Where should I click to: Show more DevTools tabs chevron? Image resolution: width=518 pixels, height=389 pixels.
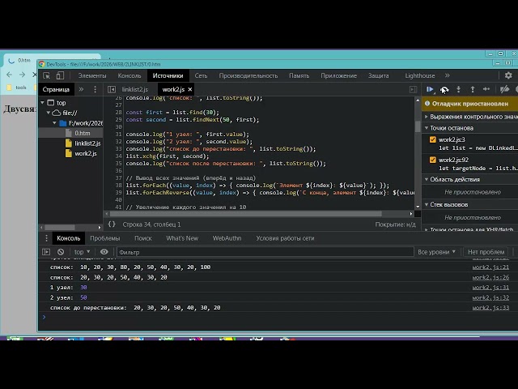click(447, 75)
